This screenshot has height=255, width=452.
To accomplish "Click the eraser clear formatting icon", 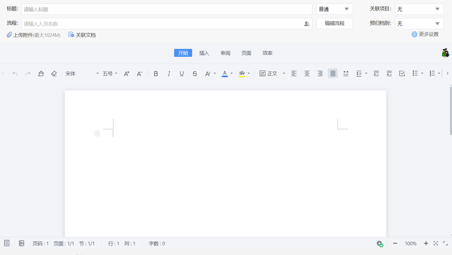I will point(54,74).
